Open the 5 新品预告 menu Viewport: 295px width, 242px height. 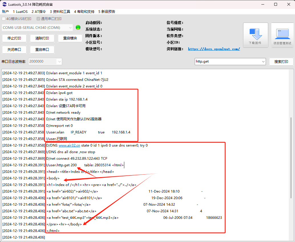[107, 11]
